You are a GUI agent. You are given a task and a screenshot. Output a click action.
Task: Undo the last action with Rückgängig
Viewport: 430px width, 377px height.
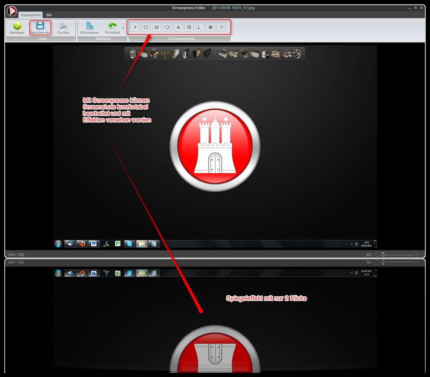[112, 28]
